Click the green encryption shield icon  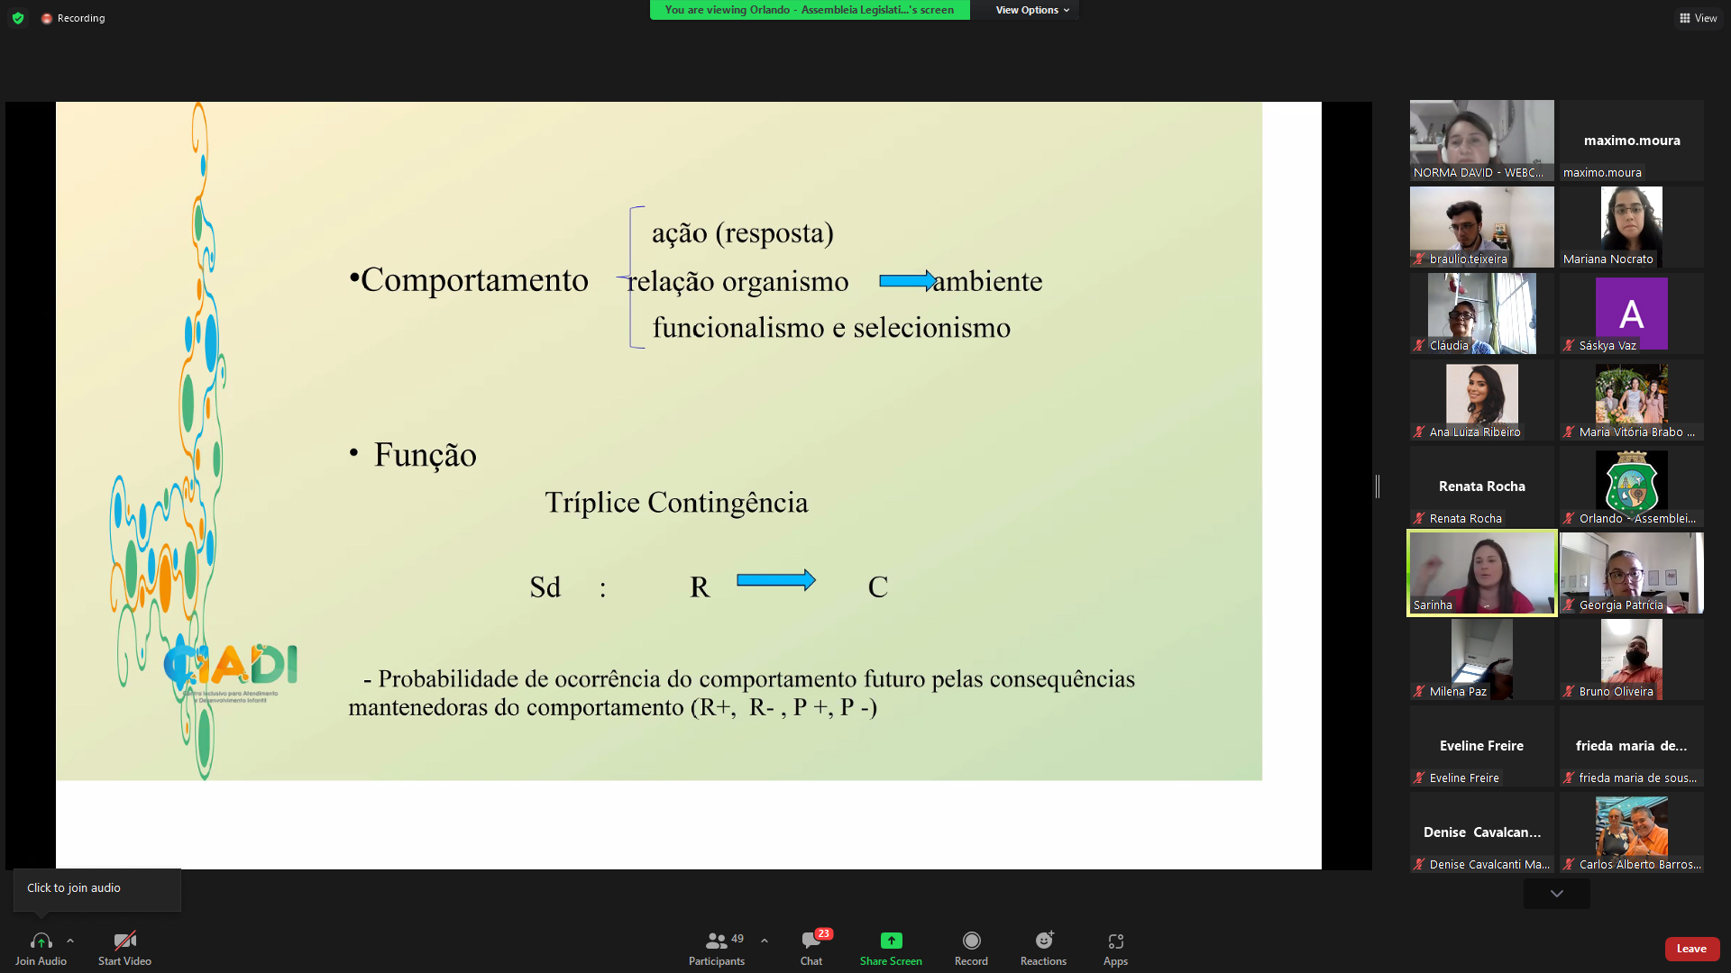(18, 18)
